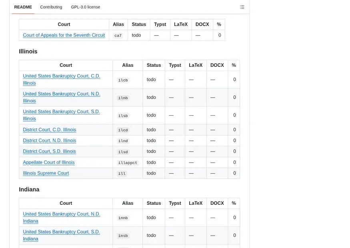Open District Court, N.D. Illinois link
Screen dimensions: 350x248
50,141
